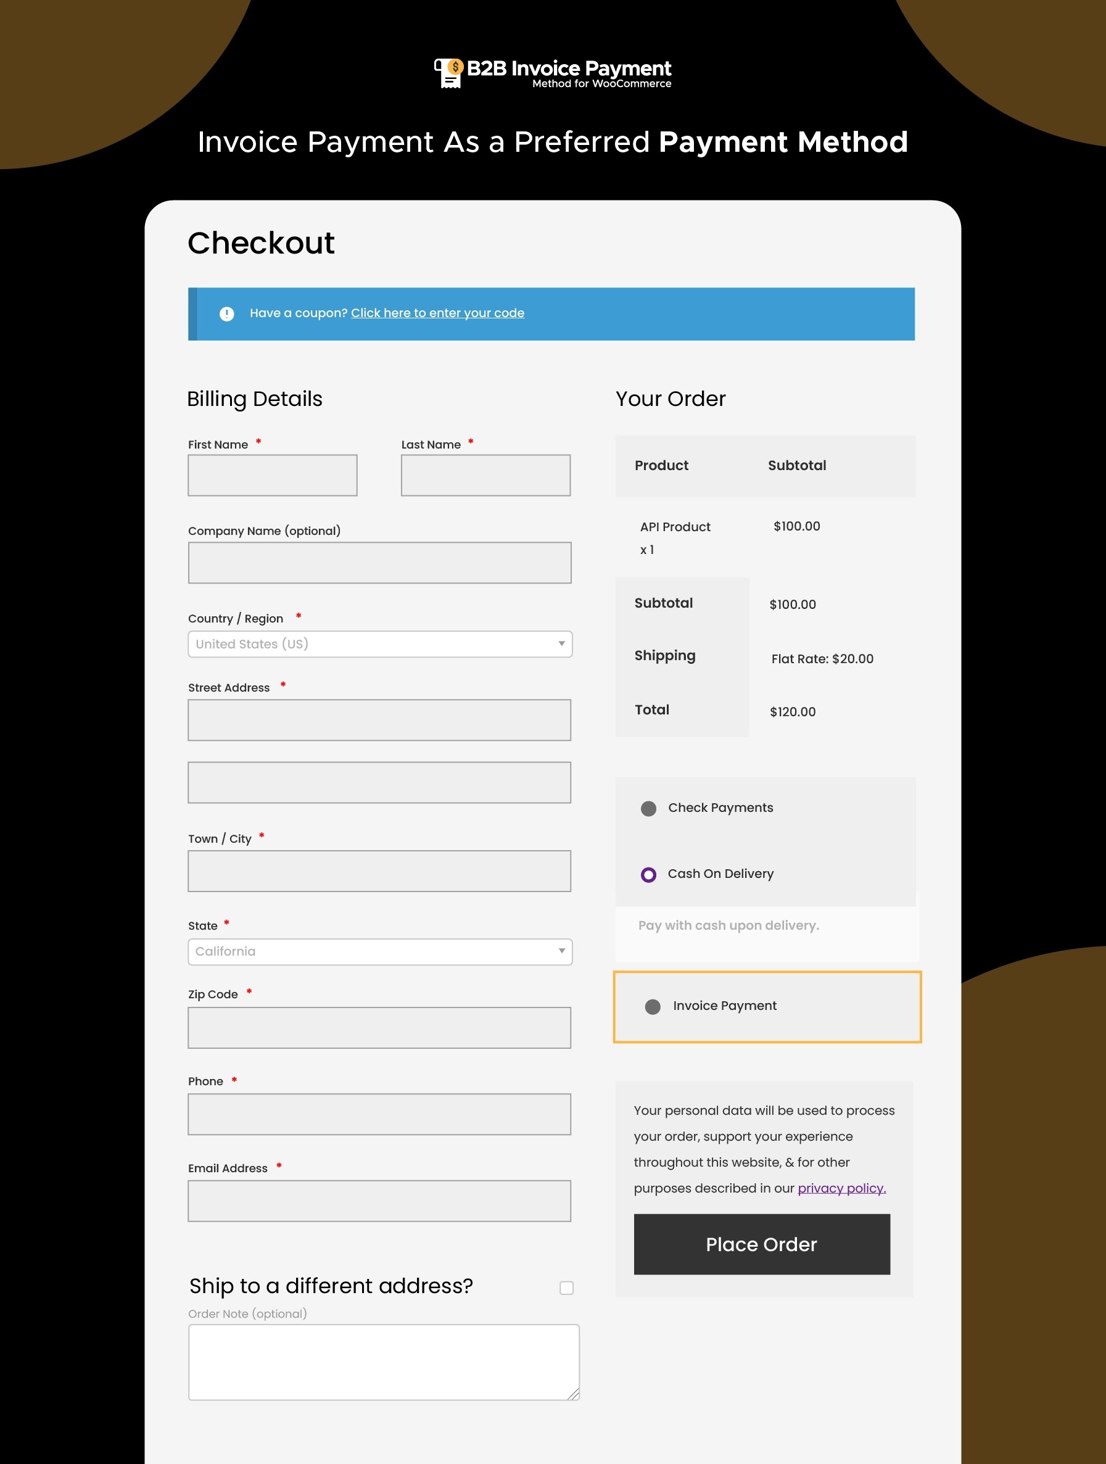Click the first Street Address field
1106x1464 pixels.
click(379, 719)
